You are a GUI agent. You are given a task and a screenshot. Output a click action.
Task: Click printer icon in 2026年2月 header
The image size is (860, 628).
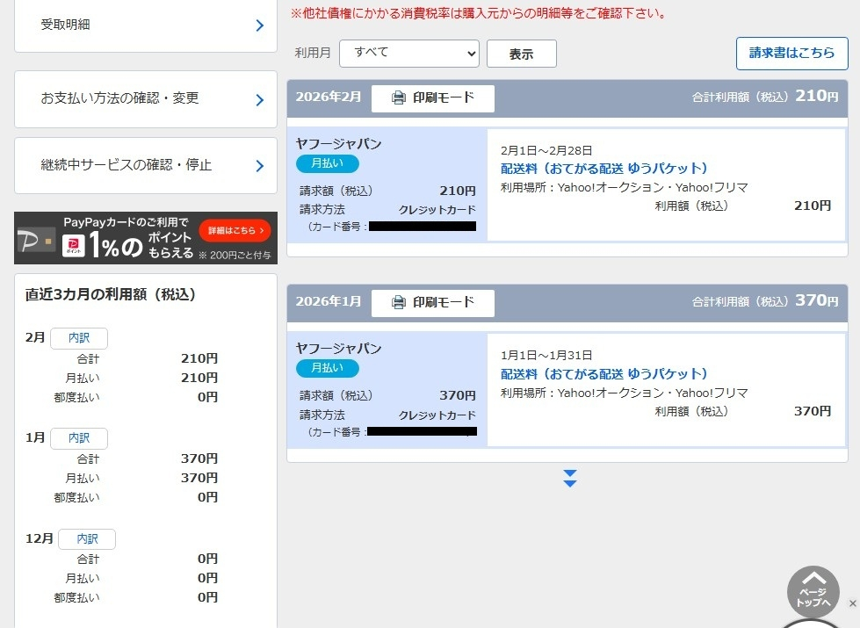(399, 98)
